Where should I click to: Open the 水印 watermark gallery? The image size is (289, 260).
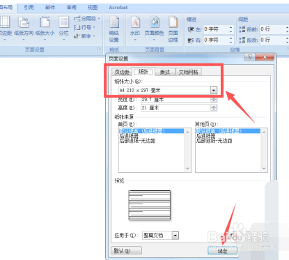(135, 28)
